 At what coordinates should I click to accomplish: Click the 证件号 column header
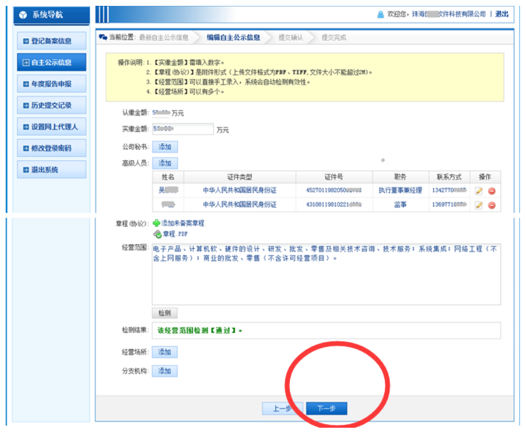coord(334,177)
